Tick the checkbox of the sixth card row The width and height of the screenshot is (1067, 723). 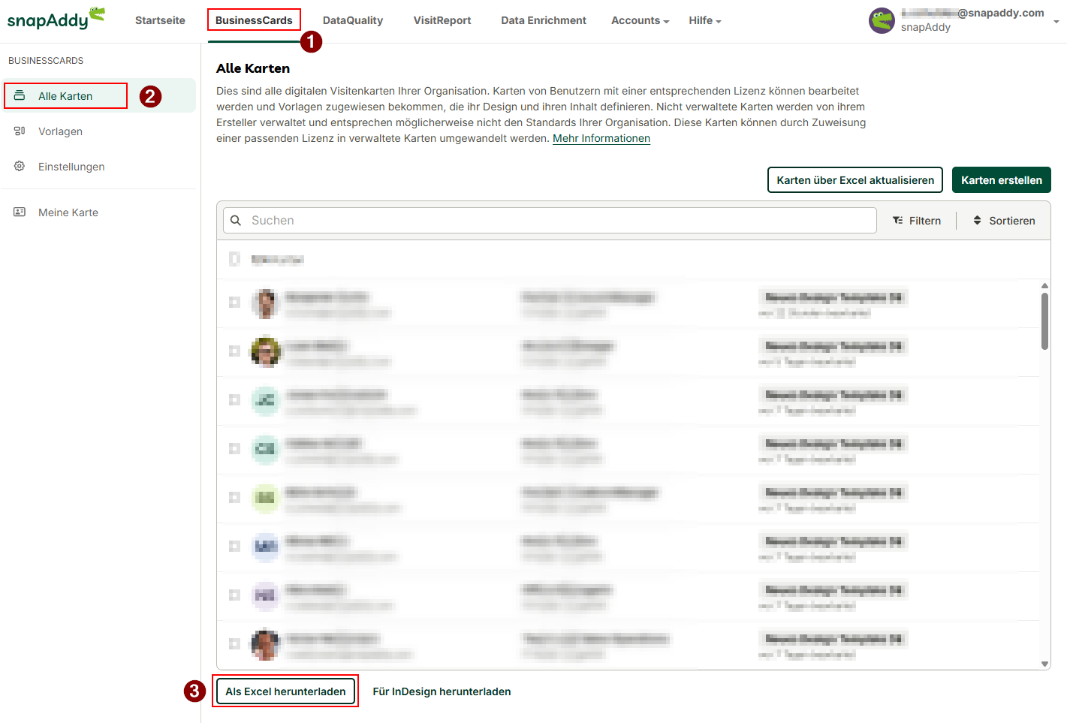(234, 546)
